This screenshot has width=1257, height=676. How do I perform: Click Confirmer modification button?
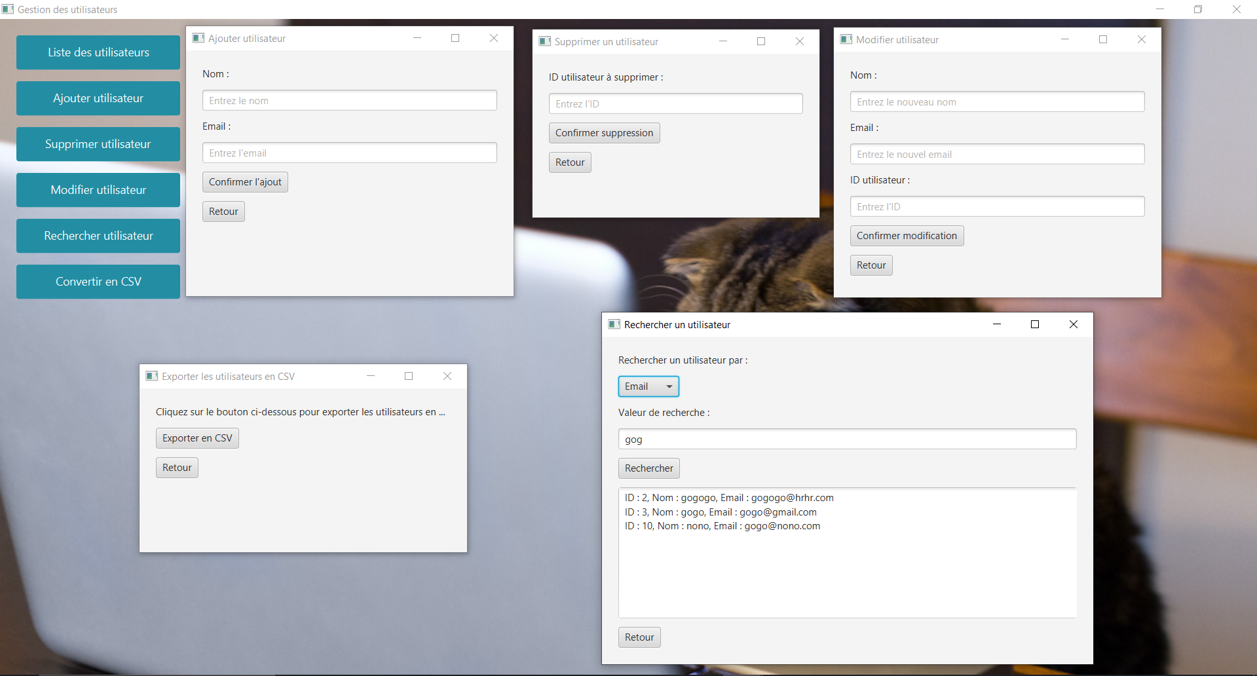[x=907, y=236]
